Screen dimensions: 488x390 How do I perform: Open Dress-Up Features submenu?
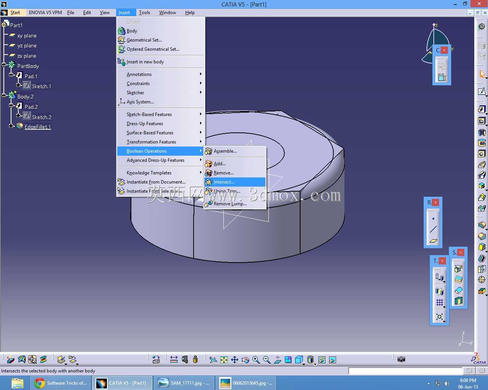(x=160, y=123)
